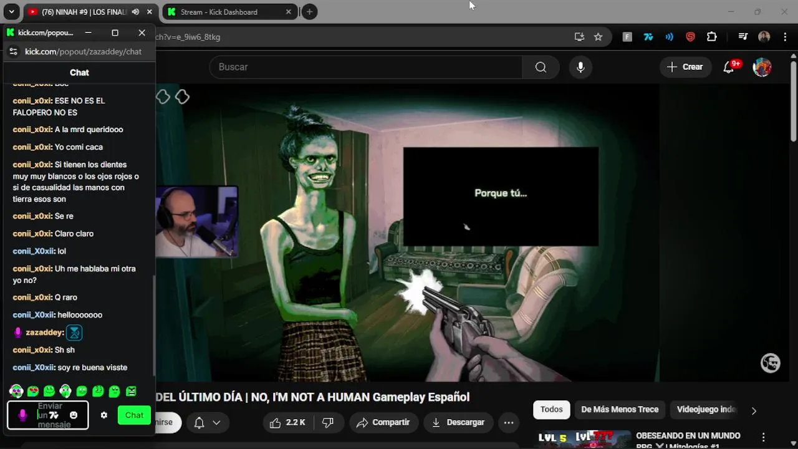Click the install app icon in address bar
The image size is (798, 449).
coord(579,37)
